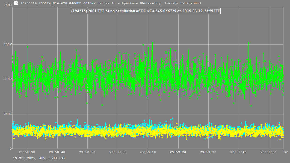
Task: Click the 23:58:50 time tick label
Action: point(87,152)
